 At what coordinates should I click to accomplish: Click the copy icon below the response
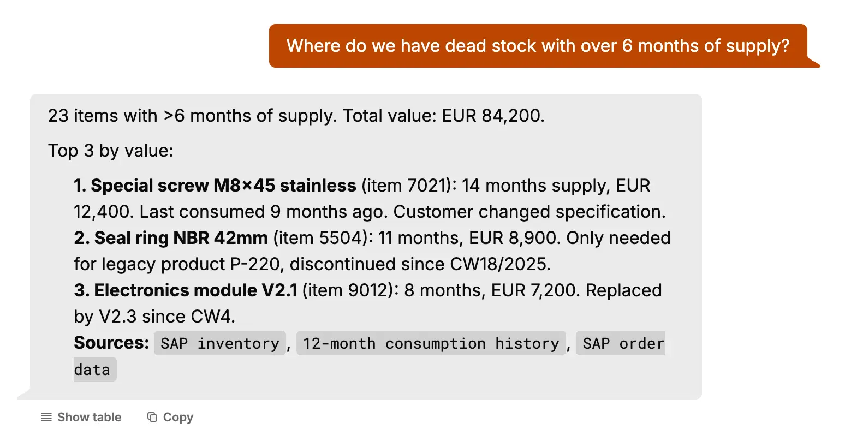[152, 418]
